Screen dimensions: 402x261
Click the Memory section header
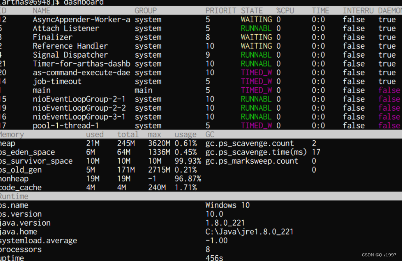click(12, 134)
